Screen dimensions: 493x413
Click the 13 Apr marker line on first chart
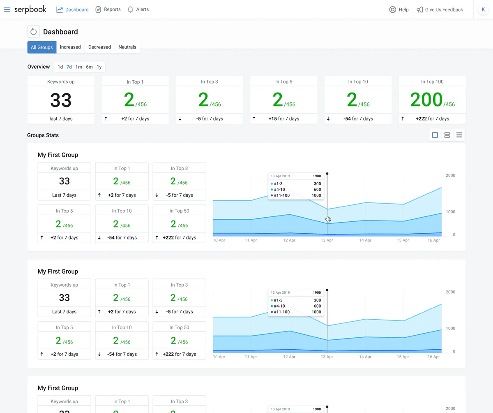(x=327, y=205)
